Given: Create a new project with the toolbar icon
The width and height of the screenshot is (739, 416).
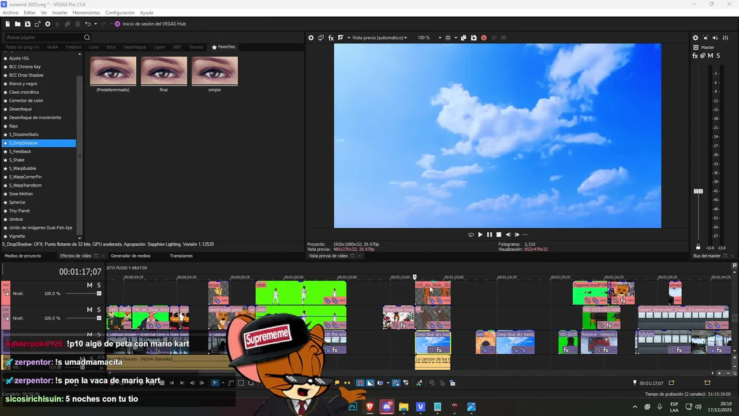Looking at the screenshot, I should [x=8, y=24].
